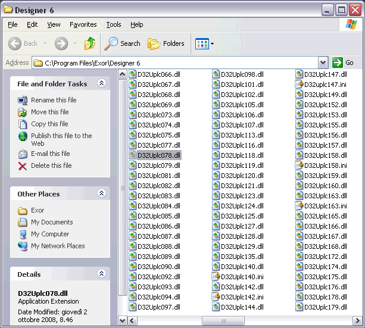The image size is (365, 328).
Task: Click the E-mail this file envelope icon
Action: click(x=23, y=154)
